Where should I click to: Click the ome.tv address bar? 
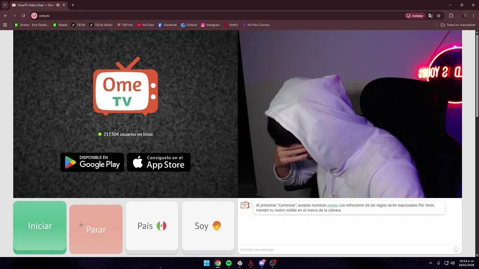pyautogui.click(x=217, y=16)
